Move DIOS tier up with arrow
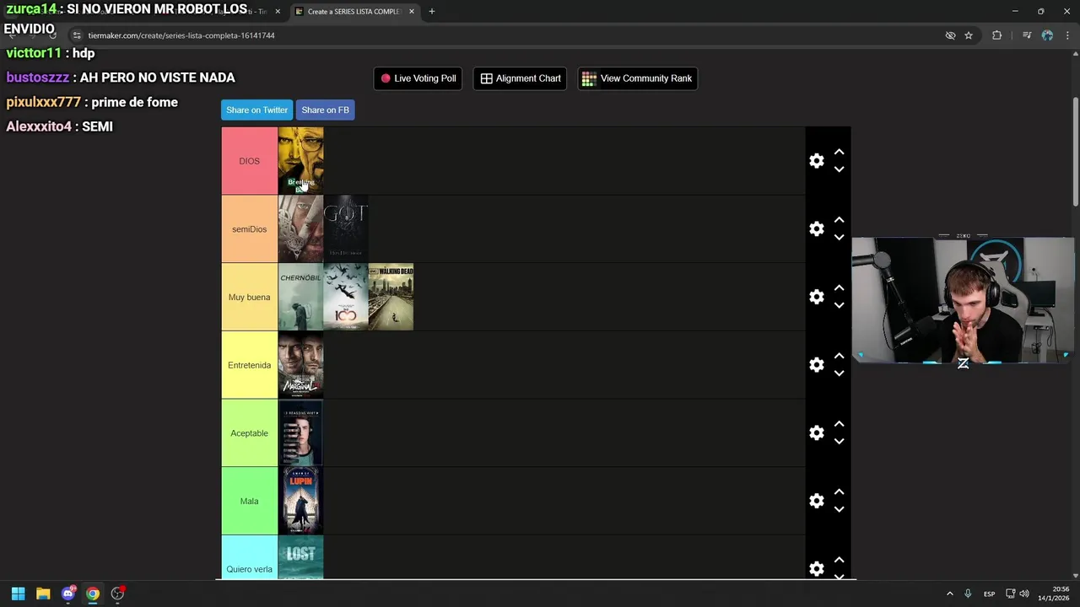The width and height of the screenshot is (1080, 607). [839, 153]
